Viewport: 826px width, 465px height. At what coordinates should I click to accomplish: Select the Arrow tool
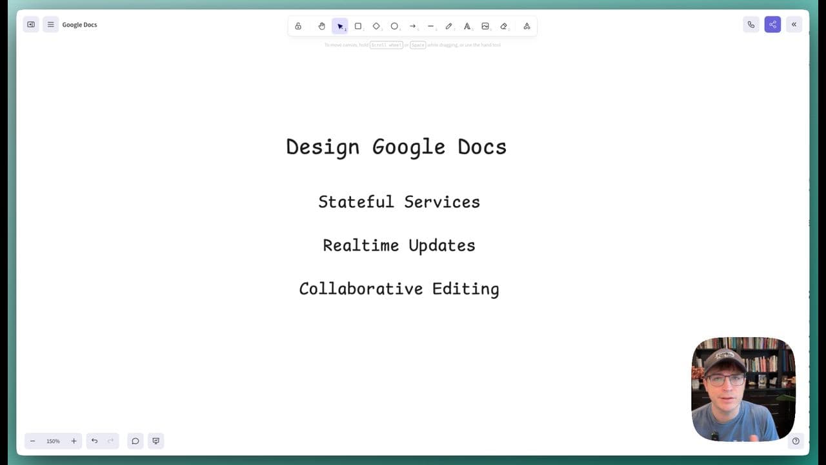pos(412,26)
